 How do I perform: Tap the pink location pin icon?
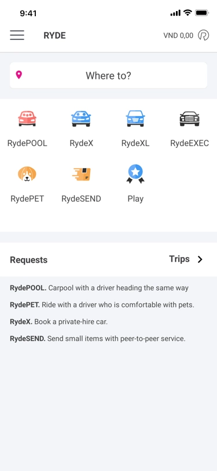[19, 75]
